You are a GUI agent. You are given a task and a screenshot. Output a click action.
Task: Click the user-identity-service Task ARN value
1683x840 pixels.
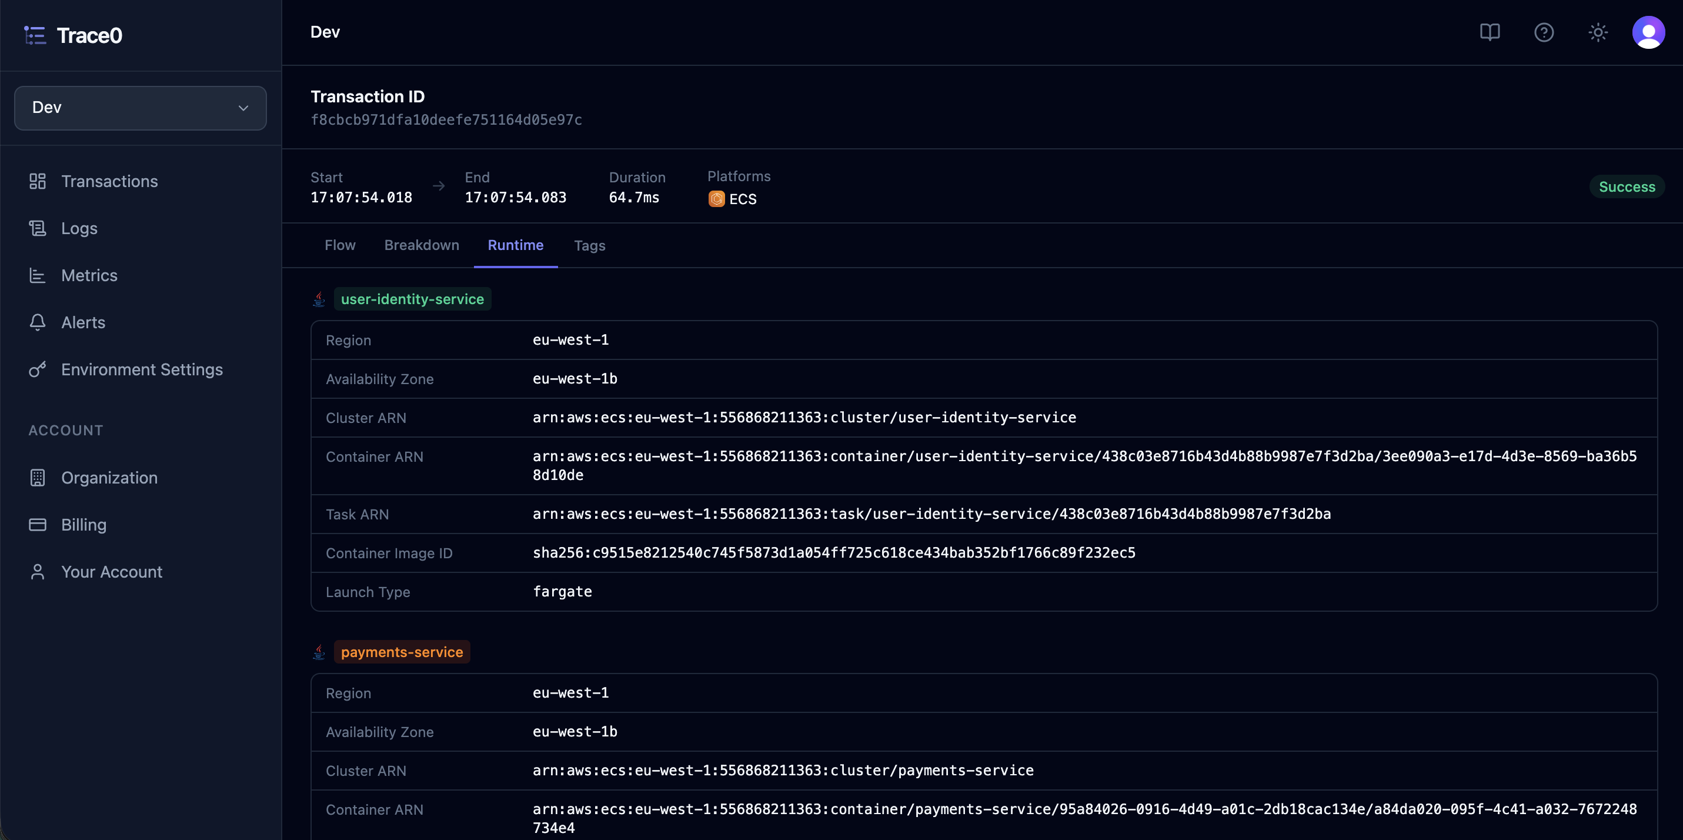point(931,514)
